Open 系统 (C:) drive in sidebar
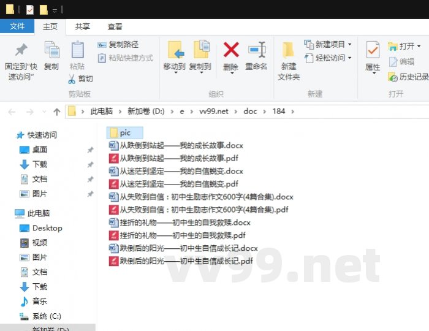Screen dimensions: 429x331 (40, 316)
